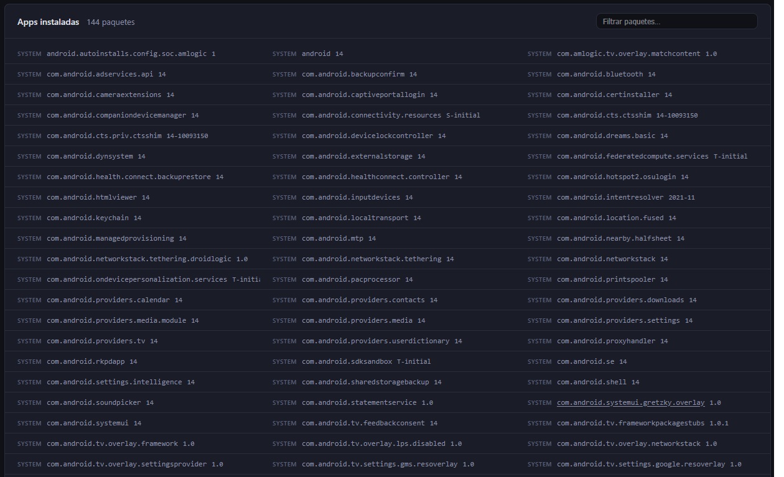Click com.android.tv.feedbackconsent package
This screenshot has height=477, width=784.
(x=363, y=423)
